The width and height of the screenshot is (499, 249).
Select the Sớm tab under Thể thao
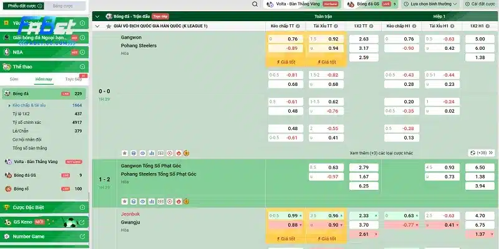tap(14, 79)
